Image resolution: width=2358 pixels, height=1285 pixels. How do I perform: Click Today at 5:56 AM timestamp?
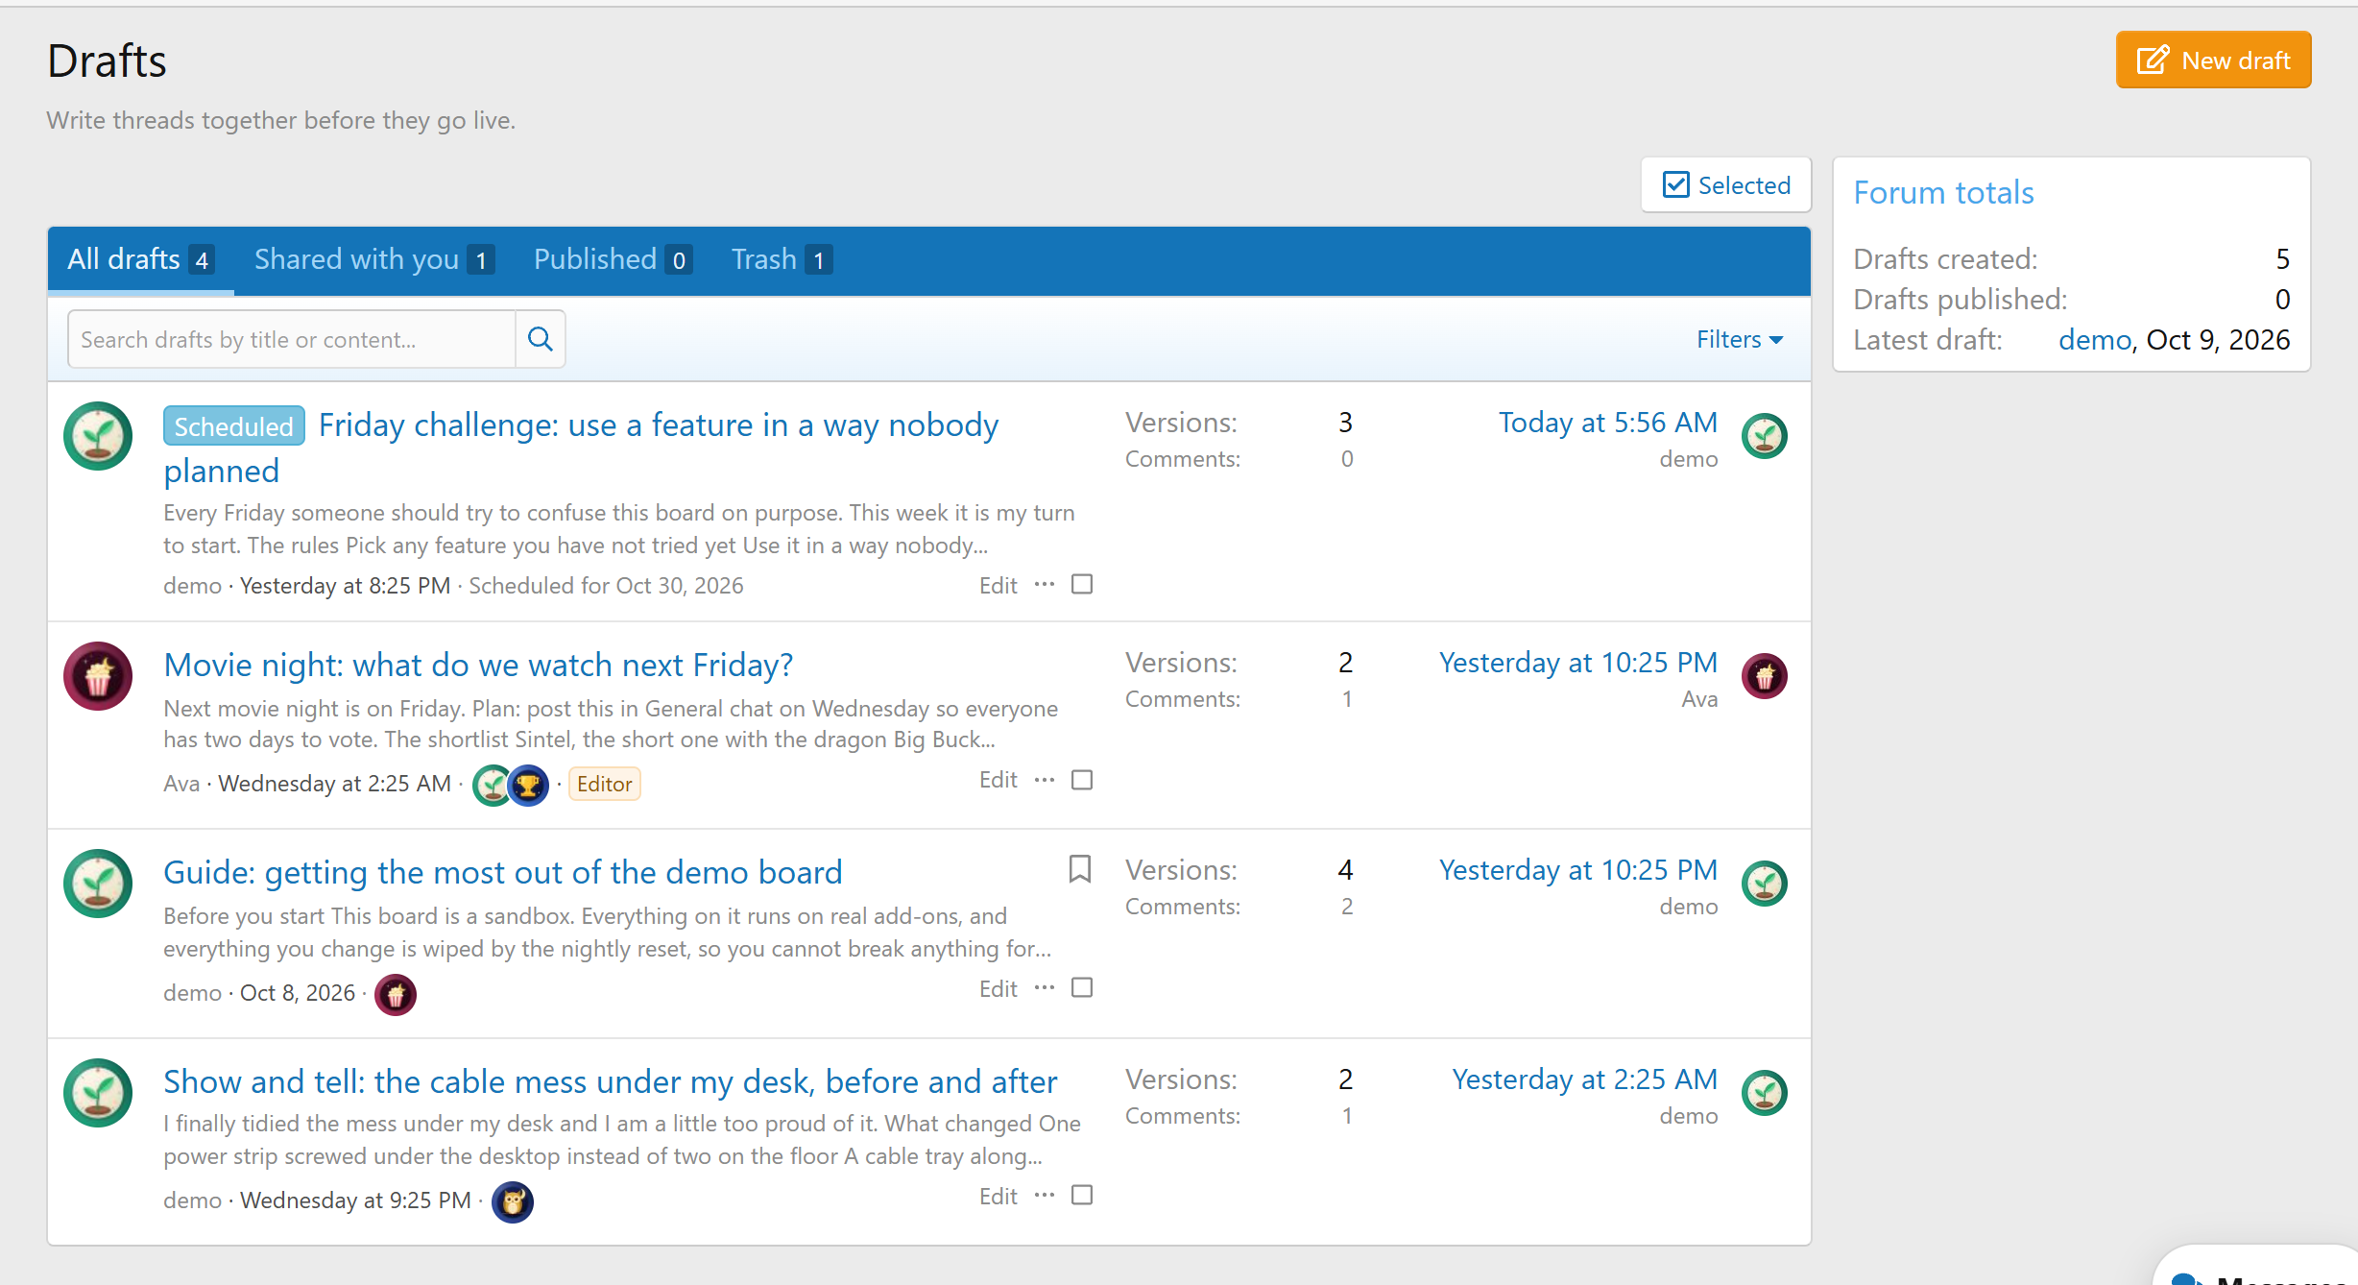pos(1608,422)
